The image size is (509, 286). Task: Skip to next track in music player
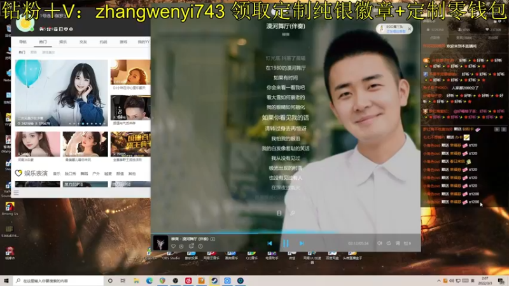coord(302,243)
